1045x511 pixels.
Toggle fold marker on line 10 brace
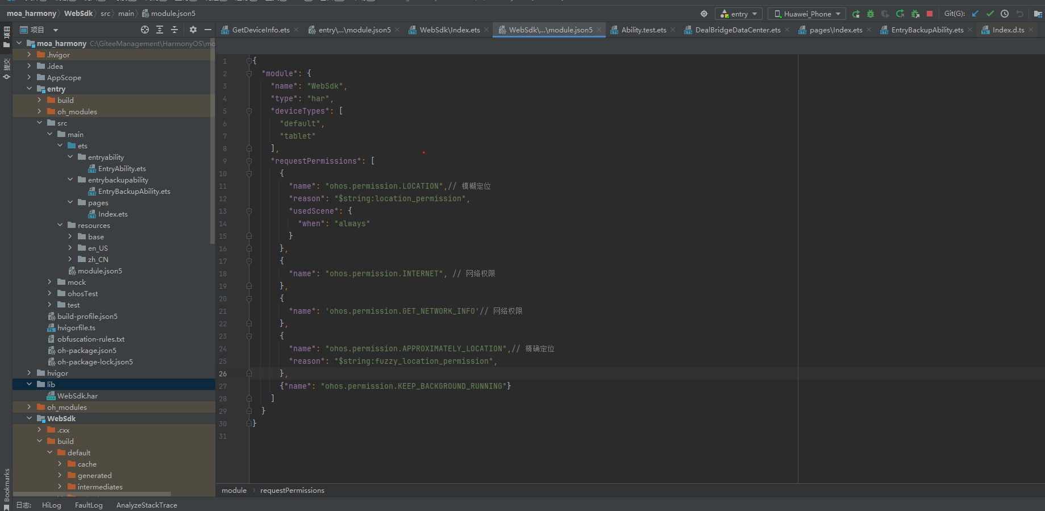click(x=249, y=173)
